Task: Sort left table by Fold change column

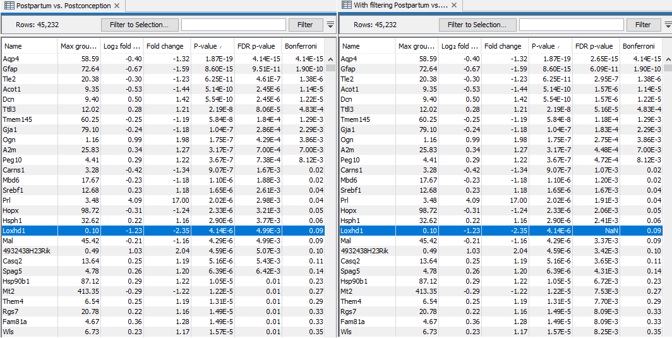Action: click(x=167, y=46)
